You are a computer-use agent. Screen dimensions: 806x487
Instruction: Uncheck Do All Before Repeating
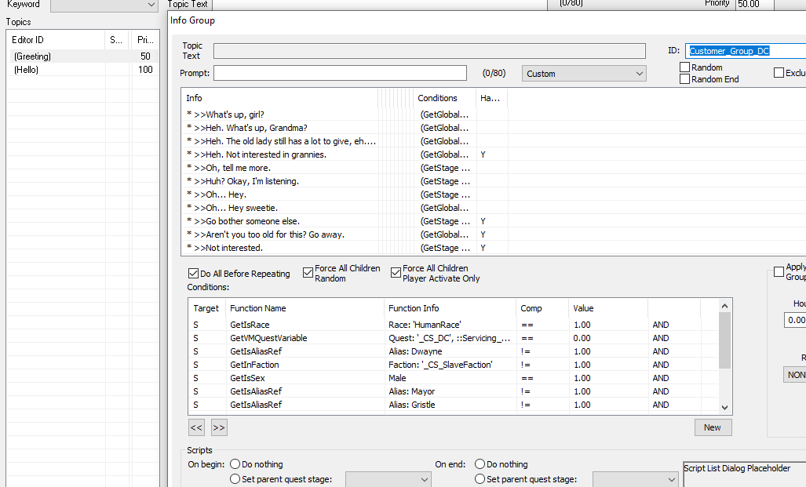click(x=193, y=274)
